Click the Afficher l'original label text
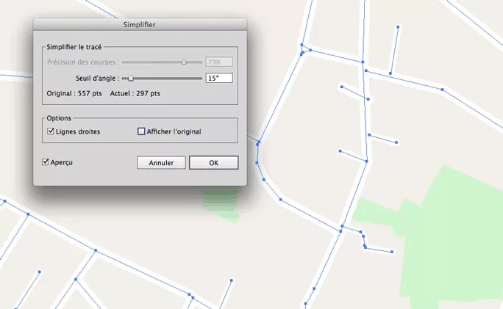This screenshot has width=503, height=309. (x=174, y=132)
